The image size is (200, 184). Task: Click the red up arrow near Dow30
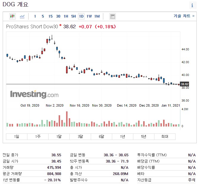(x=60, y=25)
